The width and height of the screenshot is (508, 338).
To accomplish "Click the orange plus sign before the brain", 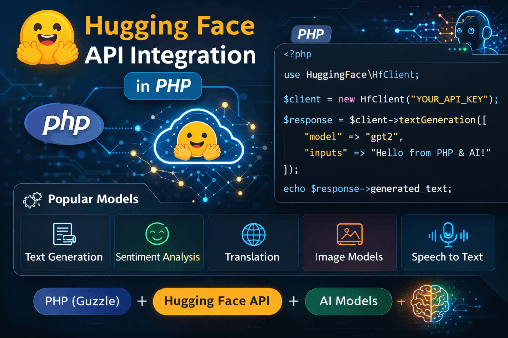I will click(x=401, y=302).
